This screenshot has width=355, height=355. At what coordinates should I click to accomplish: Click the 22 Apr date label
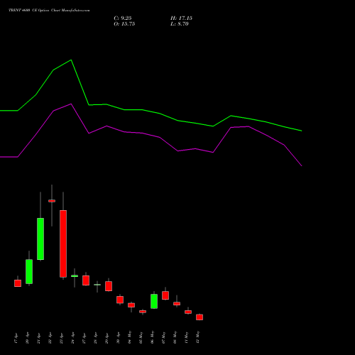click(50, 338)
